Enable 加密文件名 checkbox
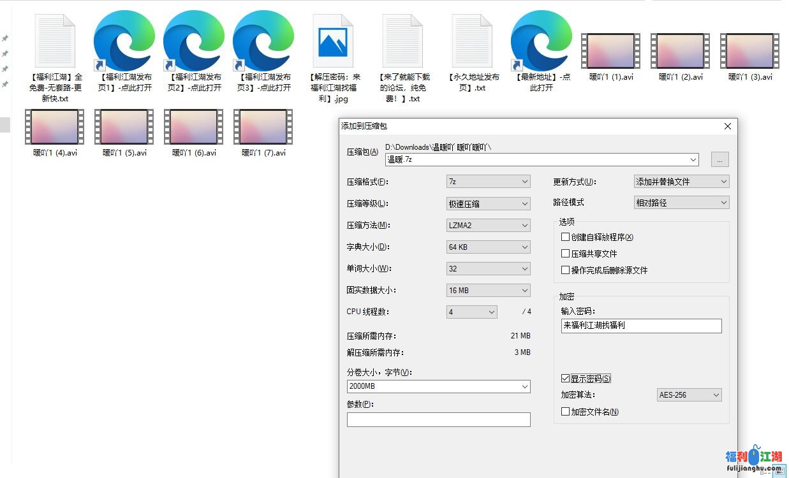 [x=565, y=412]
